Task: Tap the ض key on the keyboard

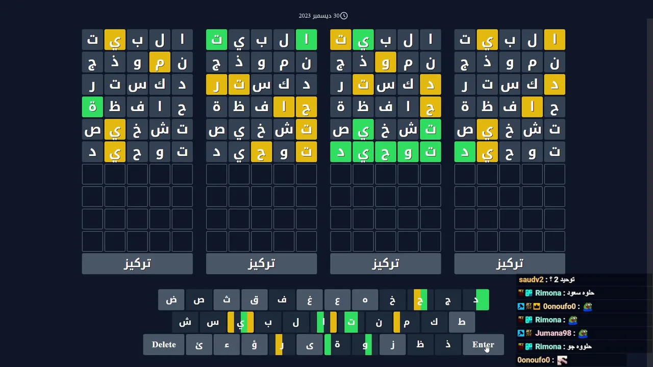Action: coord(171,300)
